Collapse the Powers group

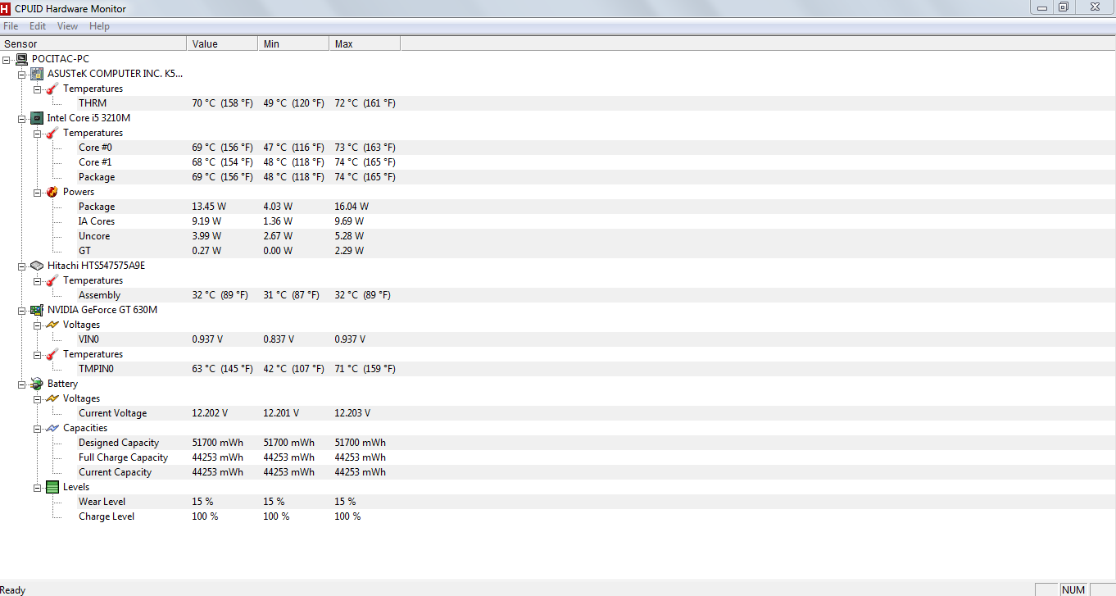(38, 192)
